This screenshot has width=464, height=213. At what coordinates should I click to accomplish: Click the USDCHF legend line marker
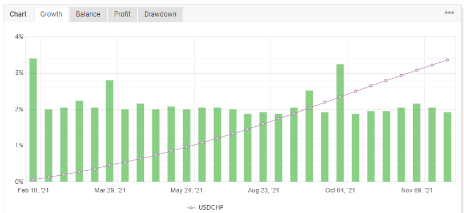point(191,208)
